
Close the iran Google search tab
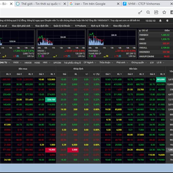(118, 4)
